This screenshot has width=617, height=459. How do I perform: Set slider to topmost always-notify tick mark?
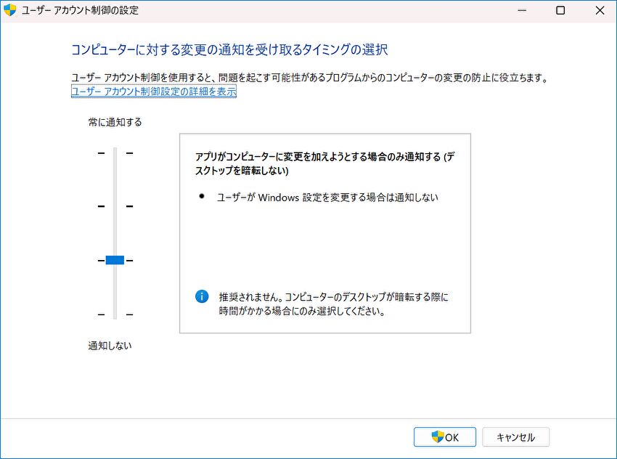click(115, 153)
